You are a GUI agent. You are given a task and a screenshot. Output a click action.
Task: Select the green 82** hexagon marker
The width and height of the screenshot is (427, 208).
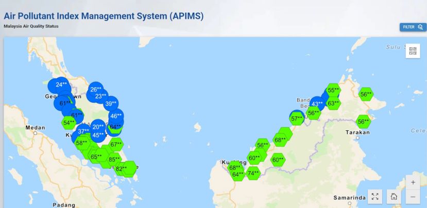121,169
